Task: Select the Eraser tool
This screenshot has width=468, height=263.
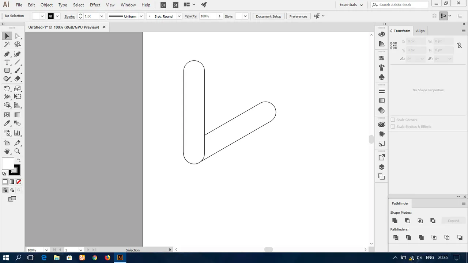Action: point(18,79)
